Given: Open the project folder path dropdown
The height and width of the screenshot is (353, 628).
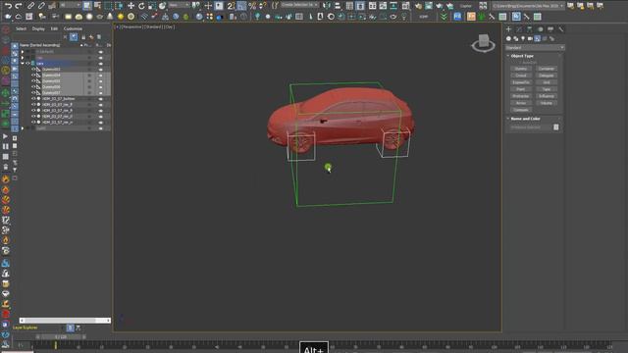Looking at the screenshot, I should [528, 6].
